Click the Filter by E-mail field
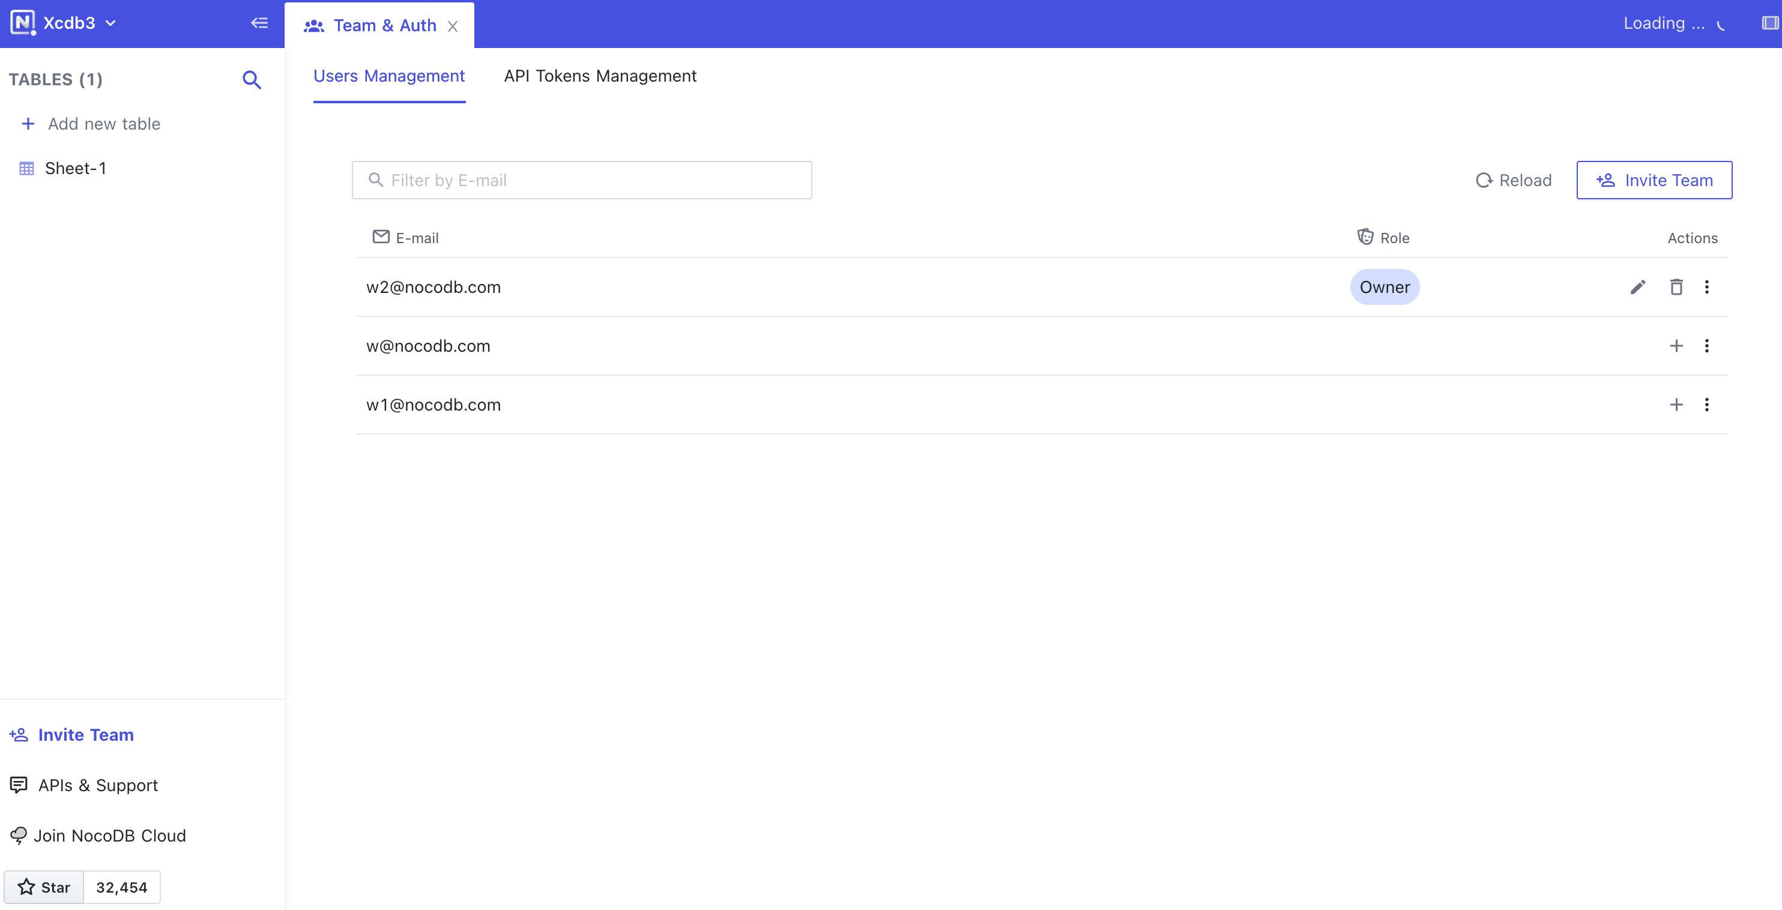This screenshot has height=910, width=1782. 581,181
